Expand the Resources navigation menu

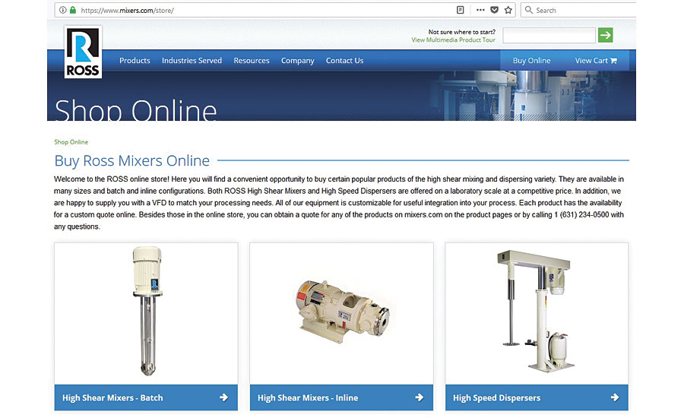(252, 61)
